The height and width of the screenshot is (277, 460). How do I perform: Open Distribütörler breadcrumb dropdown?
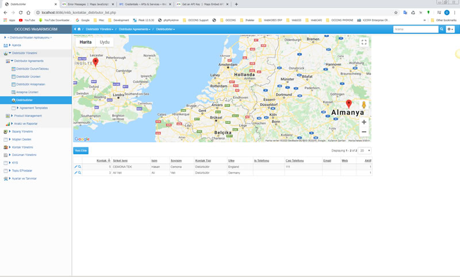(166, 29)
